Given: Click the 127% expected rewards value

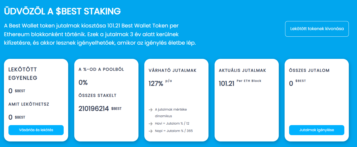Looking at the screenshot, I should [156, 84].
